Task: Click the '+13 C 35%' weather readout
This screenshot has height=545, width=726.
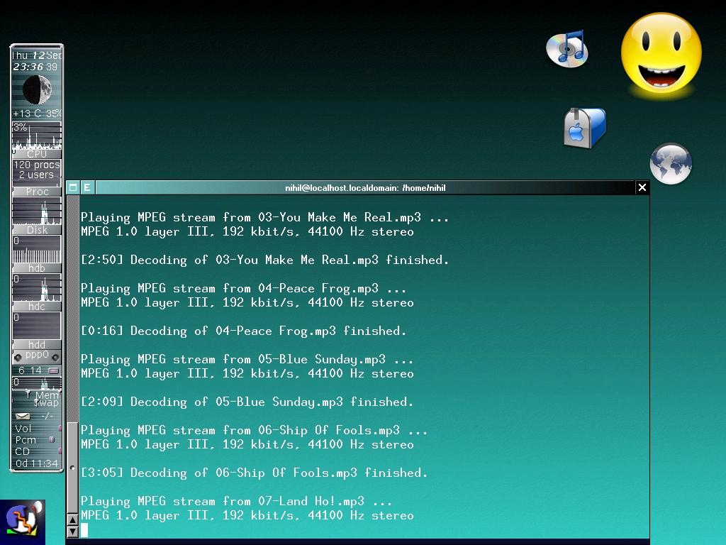Action: pyautogui.click(x=37, y=114)
